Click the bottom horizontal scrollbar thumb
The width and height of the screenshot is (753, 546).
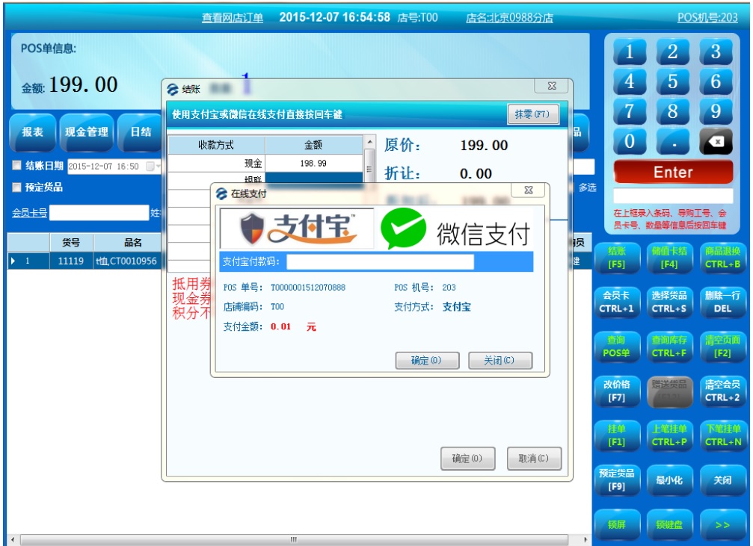pos(294,540)
